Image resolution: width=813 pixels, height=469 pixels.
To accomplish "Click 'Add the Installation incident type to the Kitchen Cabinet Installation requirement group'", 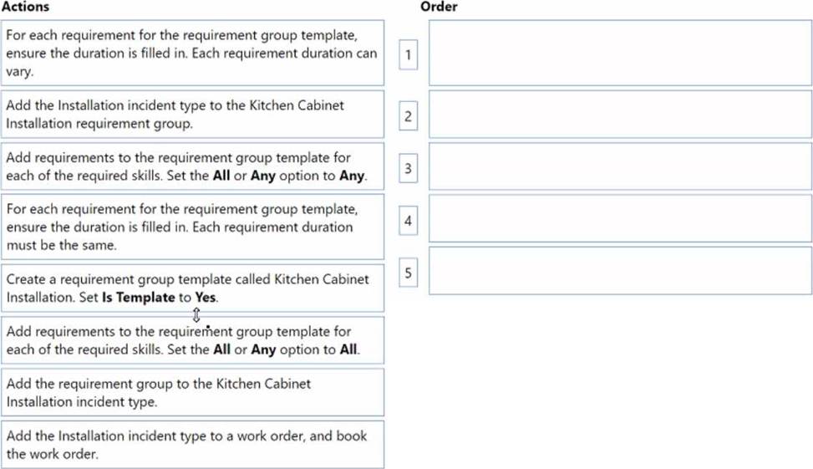I will 192,115.
